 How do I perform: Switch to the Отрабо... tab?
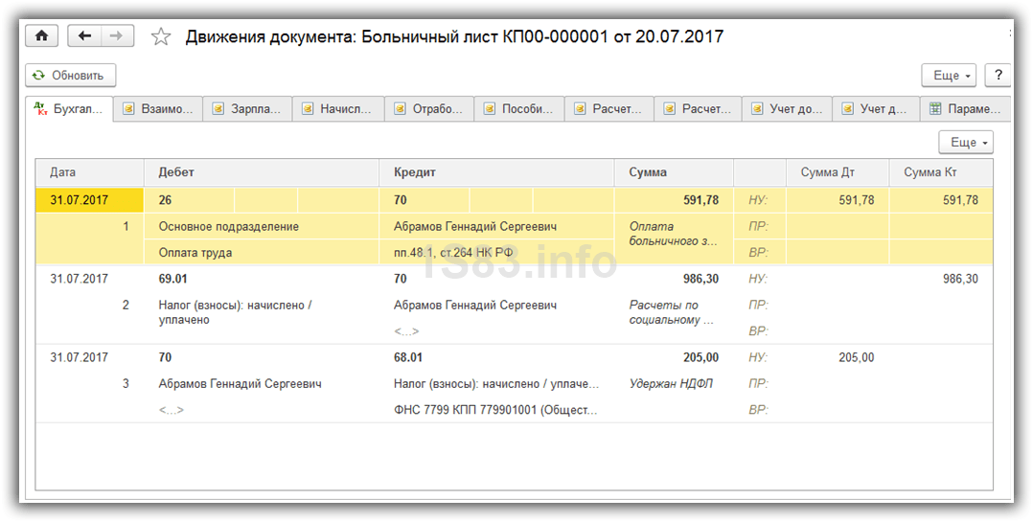(x=429, y=109)
